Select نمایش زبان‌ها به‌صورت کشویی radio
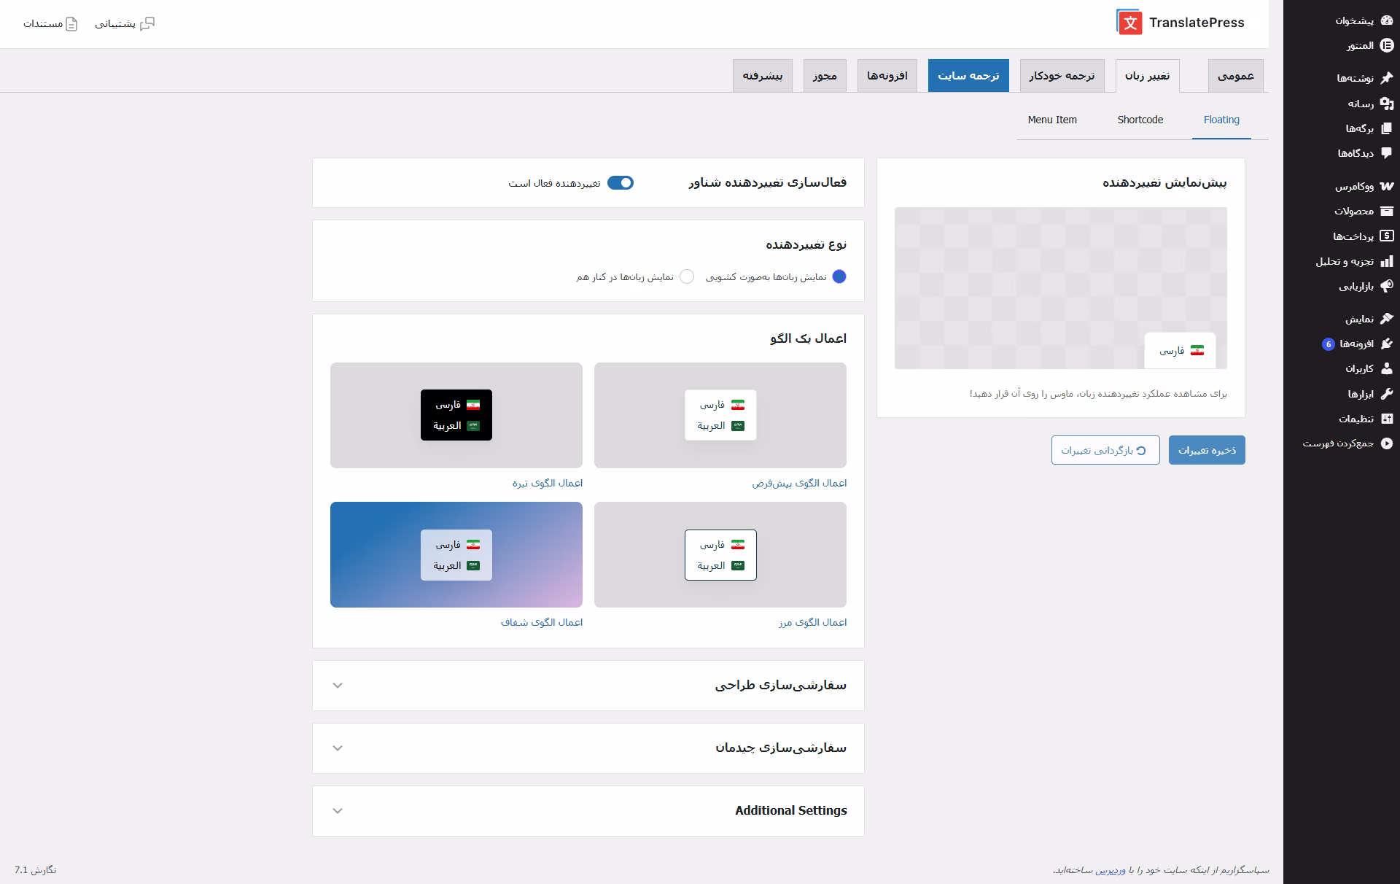 (839, 276)
